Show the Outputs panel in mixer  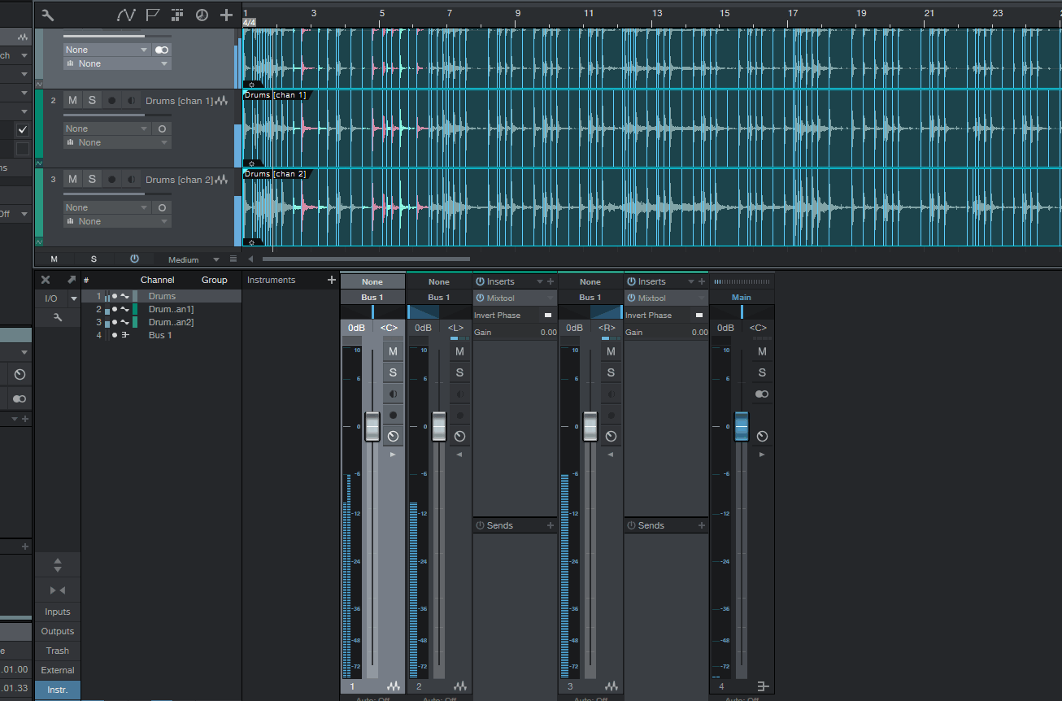point(58,631)
